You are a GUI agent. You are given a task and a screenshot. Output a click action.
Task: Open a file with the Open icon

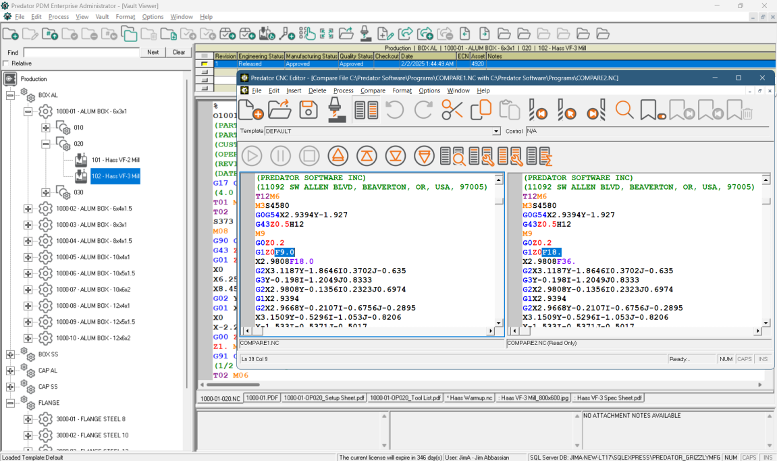point(281,109)
